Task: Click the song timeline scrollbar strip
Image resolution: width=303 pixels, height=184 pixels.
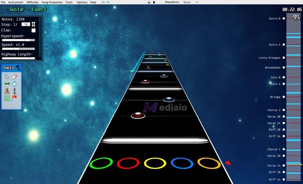Action: [x=294, y=97]
